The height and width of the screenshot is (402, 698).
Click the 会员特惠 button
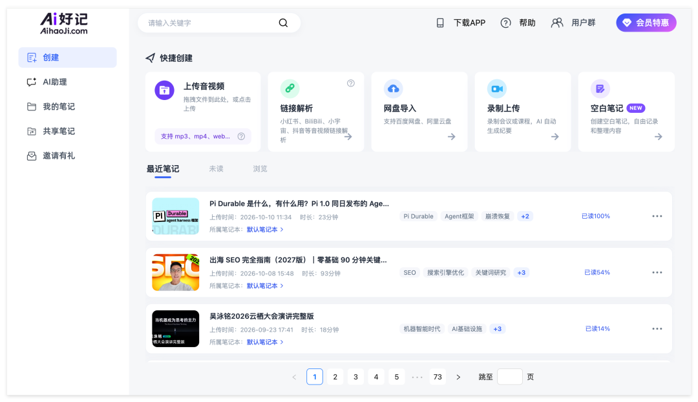(646, 23)
